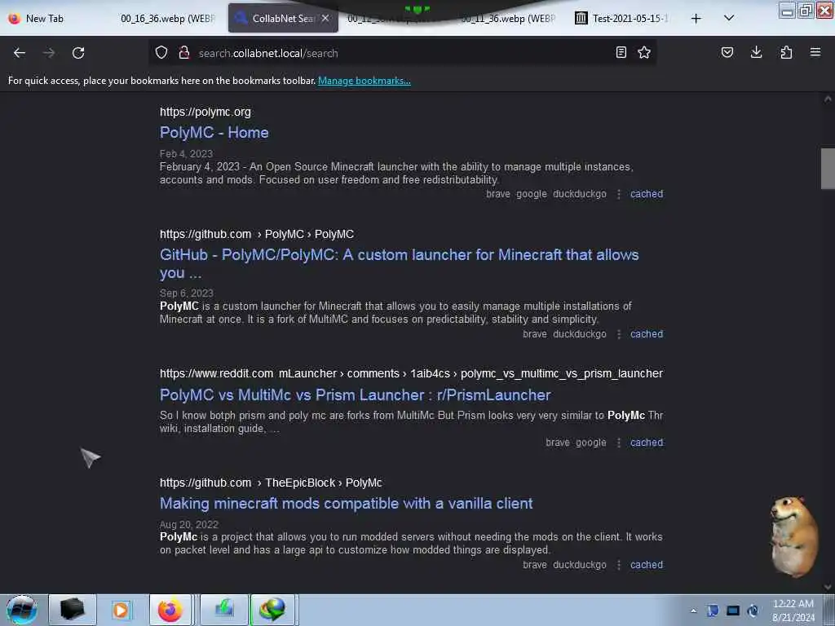
Task: Open cached link for TheEpicBlock result
Action: [647, 566]
